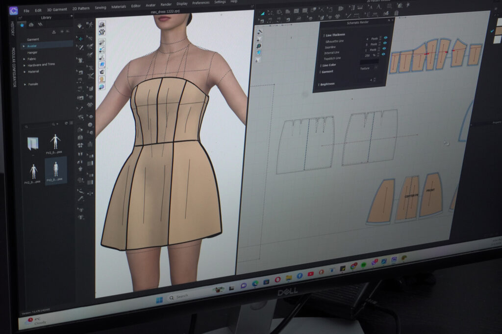Click the Brightness value stepper
The height and width of the screenshot is (334, 502).
click(375, 80)
